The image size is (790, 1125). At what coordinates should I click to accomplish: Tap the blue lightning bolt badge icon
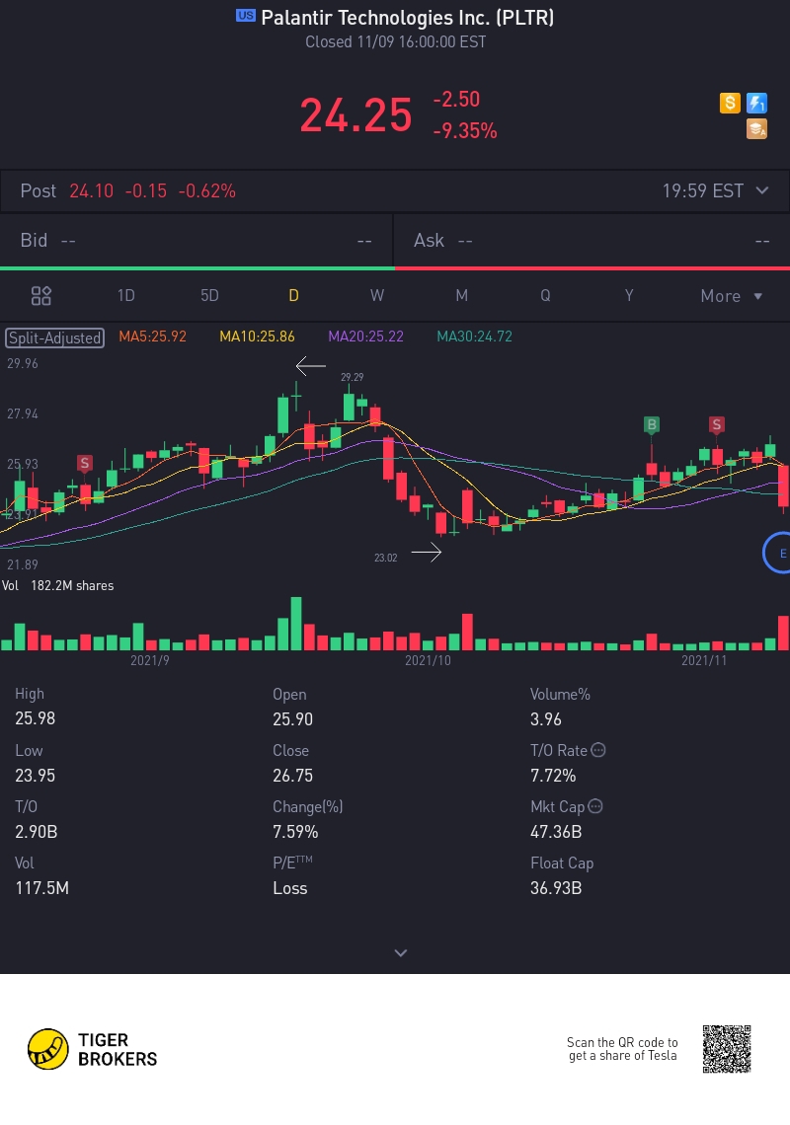tap(757, 104)
